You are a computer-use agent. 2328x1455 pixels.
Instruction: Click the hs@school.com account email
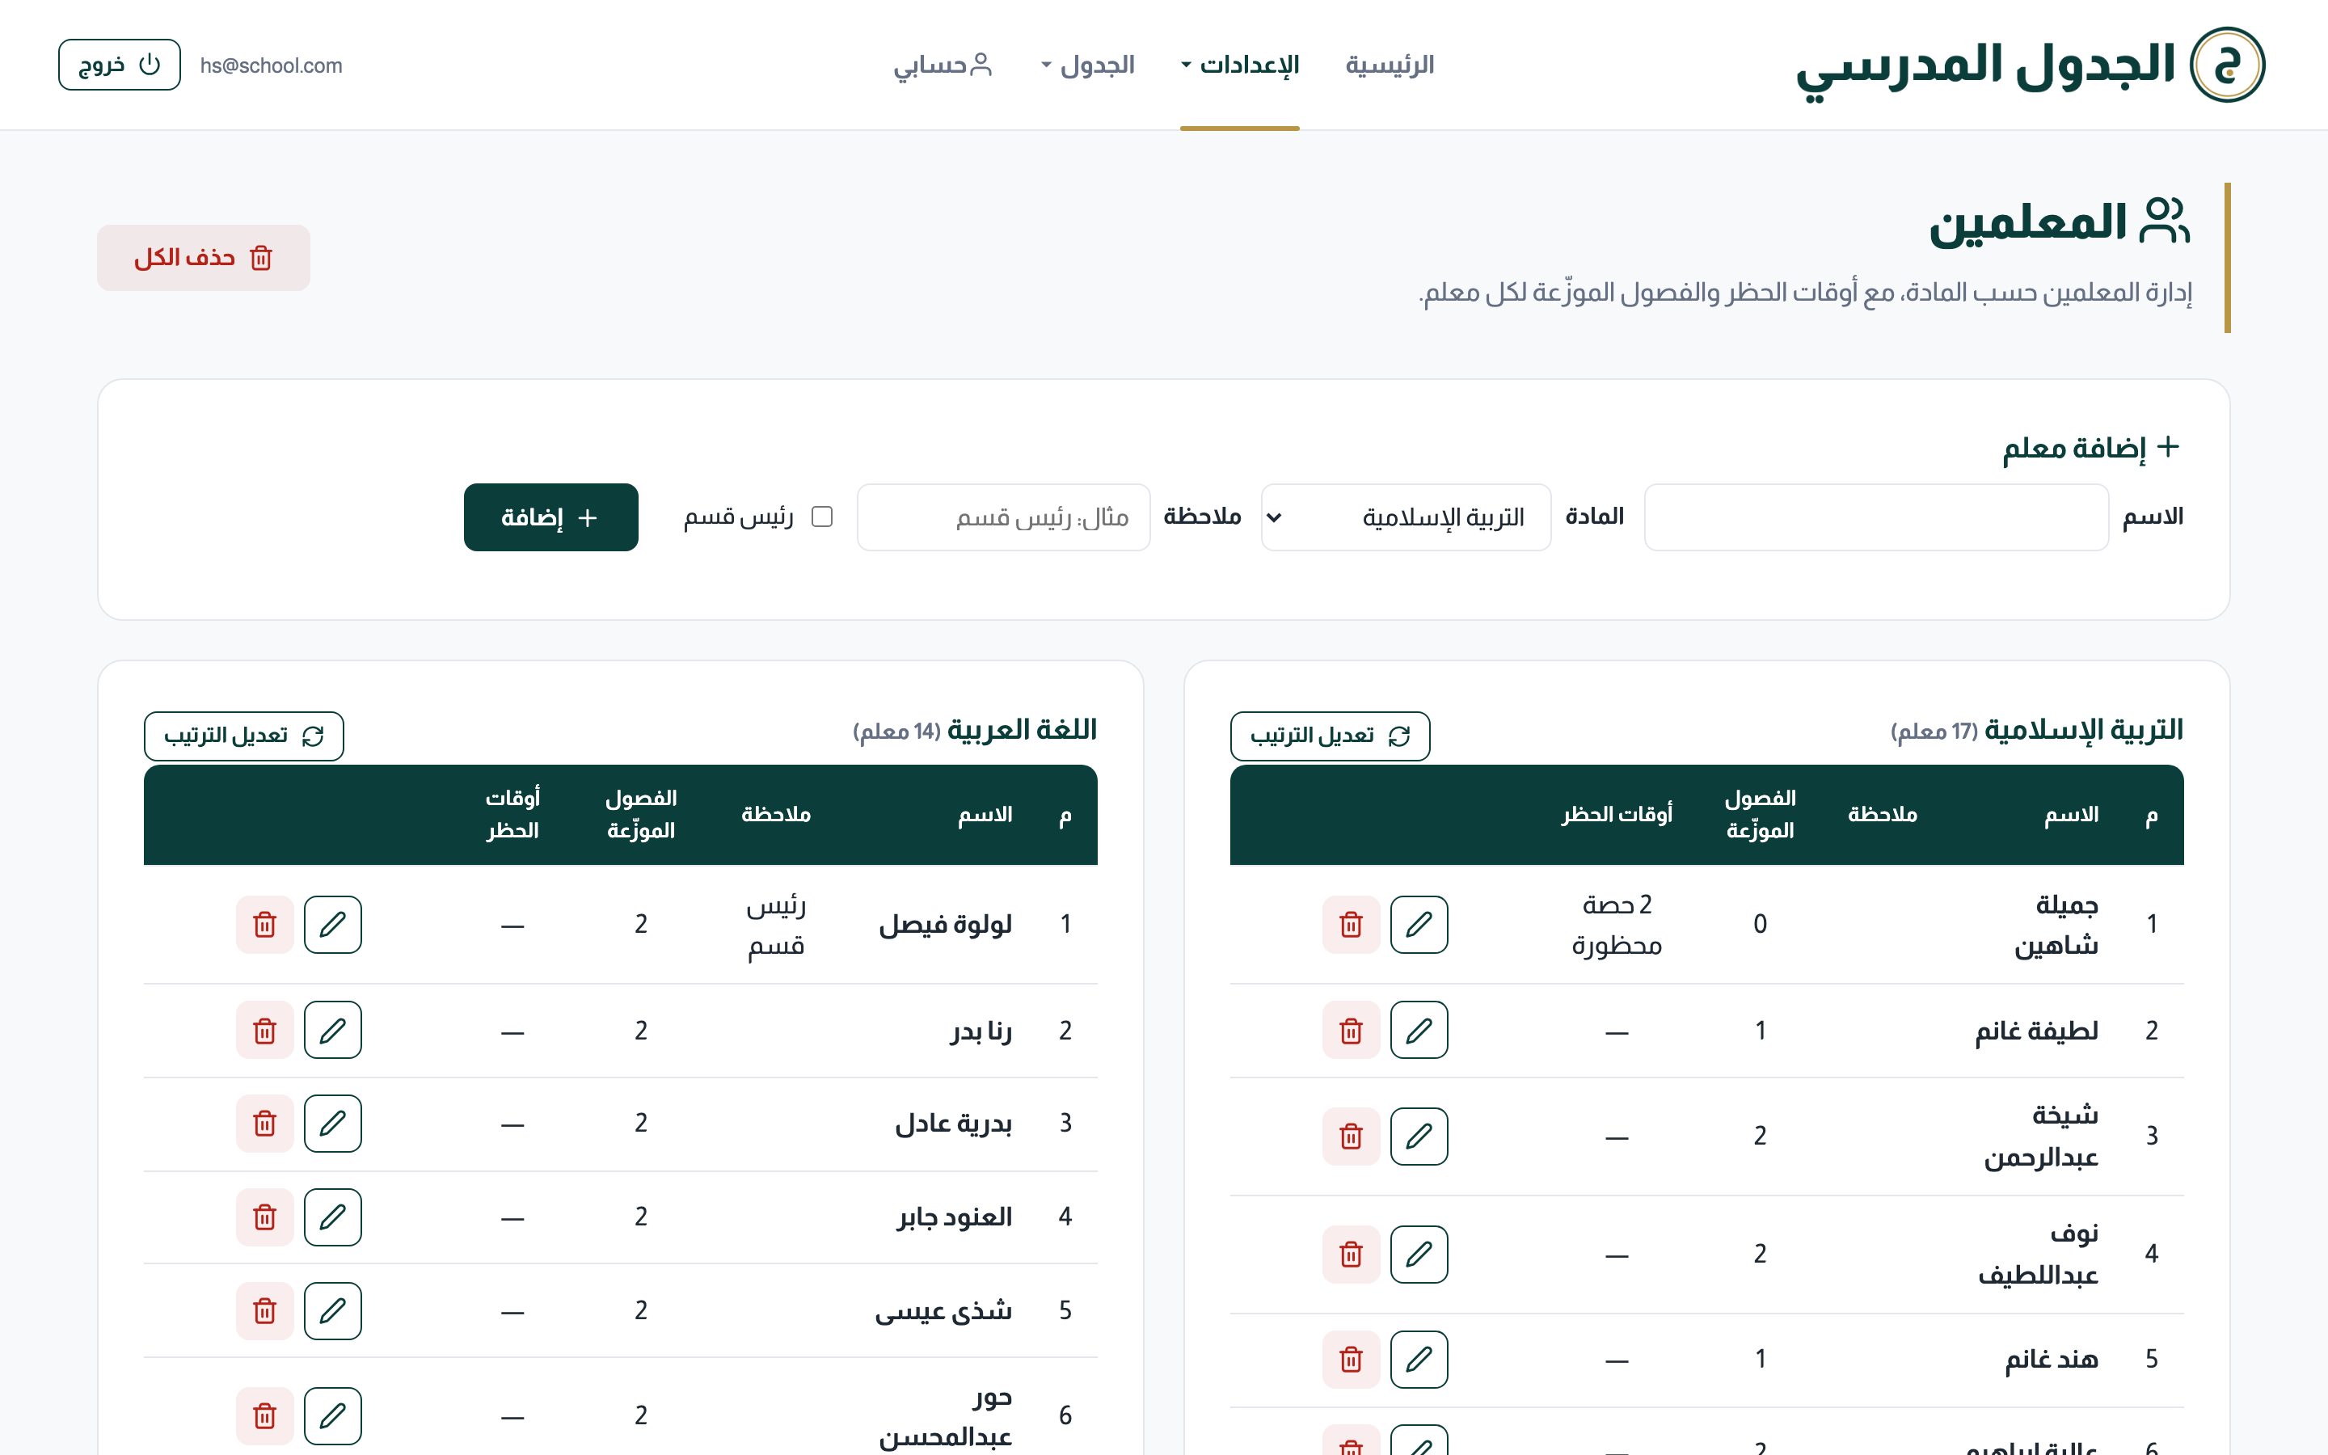tap(272, 65)
